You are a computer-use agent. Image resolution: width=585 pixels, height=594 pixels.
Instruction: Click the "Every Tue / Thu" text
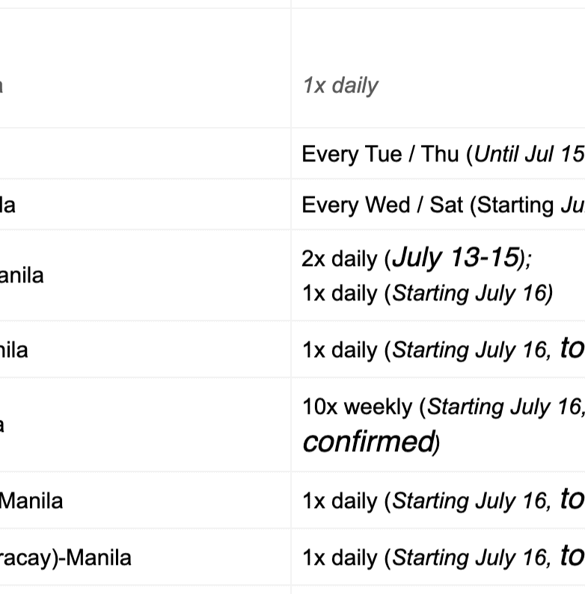coord(381,155)
